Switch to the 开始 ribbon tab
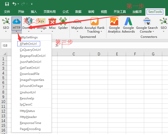 point(21,12)
